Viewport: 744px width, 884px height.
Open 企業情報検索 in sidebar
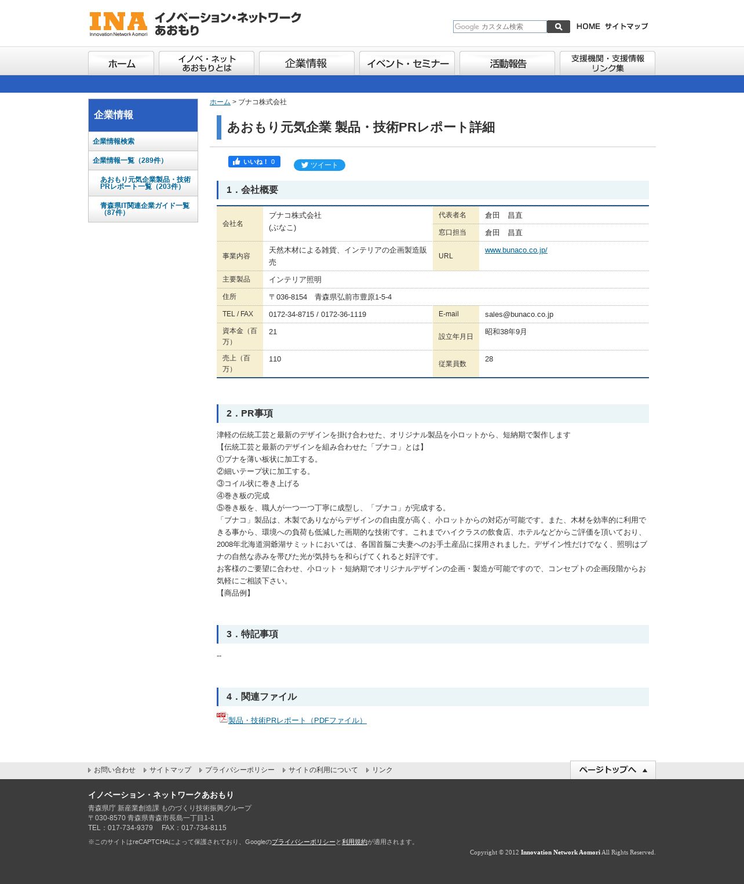click(x=143, y=141)
